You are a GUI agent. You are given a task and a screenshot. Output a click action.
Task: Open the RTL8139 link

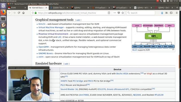pos(159,95)
